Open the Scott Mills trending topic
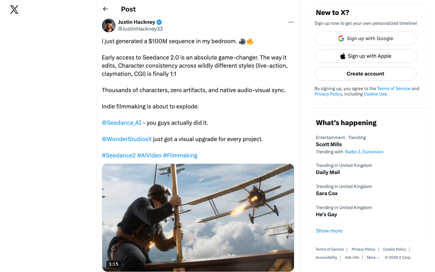Screen dimensions: 435x272 pos(329,144)
